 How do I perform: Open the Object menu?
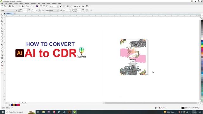(x=21, y=3)
